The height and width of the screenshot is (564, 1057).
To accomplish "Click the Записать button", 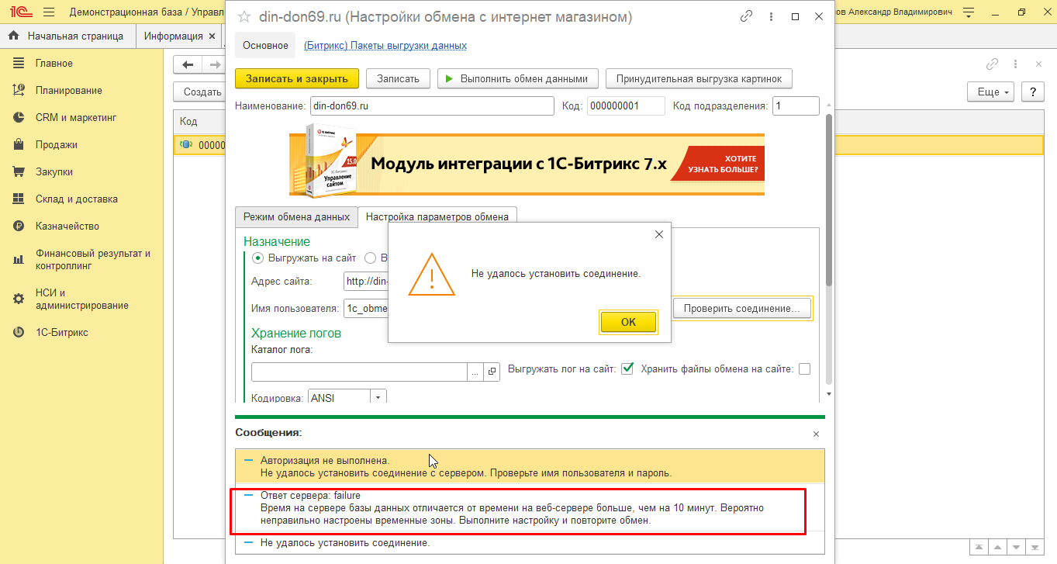I will pyautogui.click(x=398, y=78).
